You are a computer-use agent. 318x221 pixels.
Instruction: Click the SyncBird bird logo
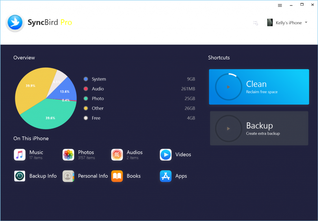[15, 22]
